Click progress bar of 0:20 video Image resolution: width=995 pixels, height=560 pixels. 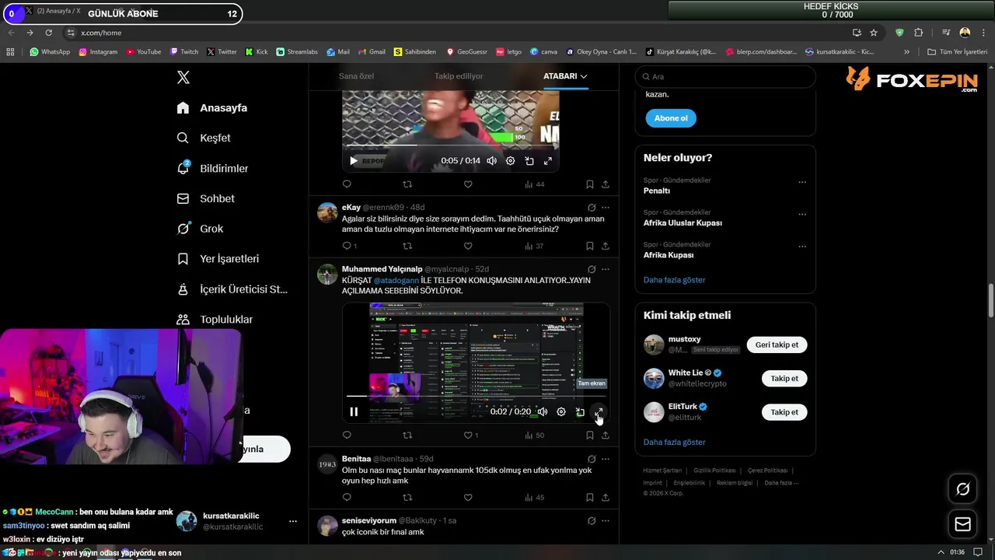(476, 396)
